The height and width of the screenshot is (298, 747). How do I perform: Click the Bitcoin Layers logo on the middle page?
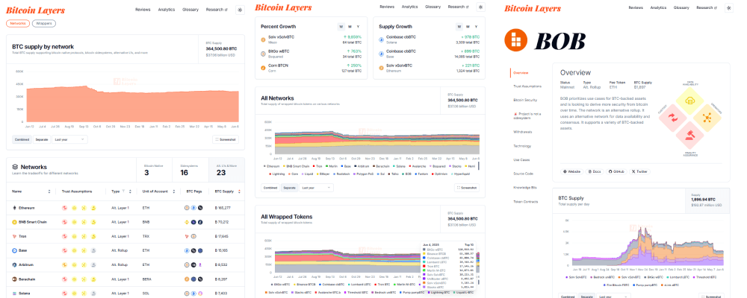point(283,7)
